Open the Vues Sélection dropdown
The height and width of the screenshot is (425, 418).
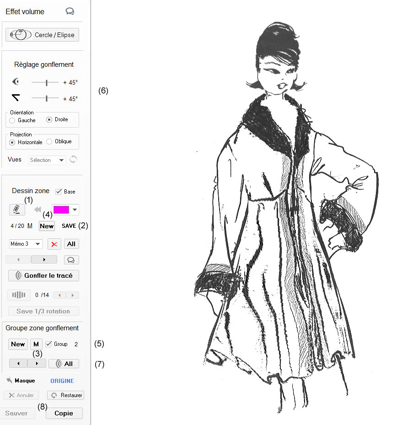coord(48,160)
